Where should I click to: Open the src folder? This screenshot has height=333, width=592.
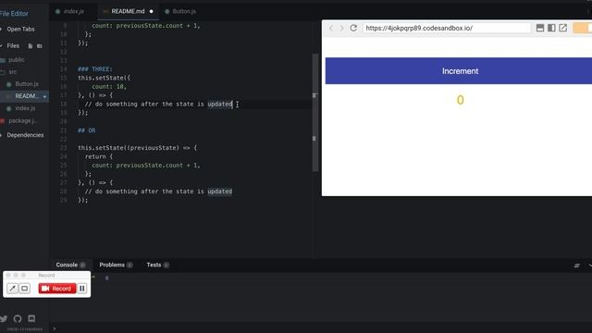coord(12,72)
